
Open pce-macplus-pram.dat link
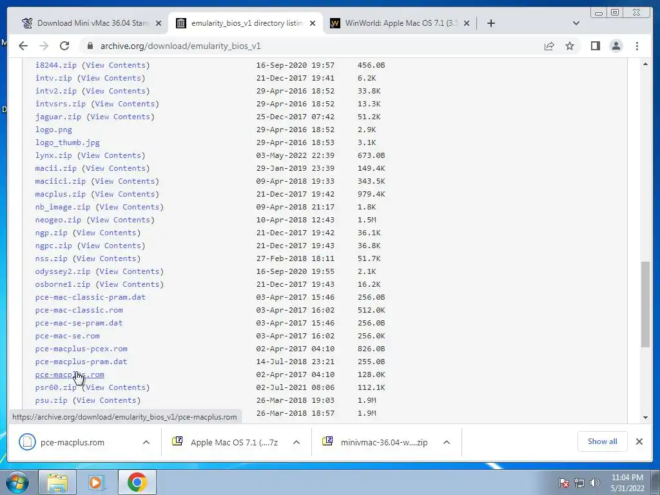pyautogui.click(x=81, y=362)
